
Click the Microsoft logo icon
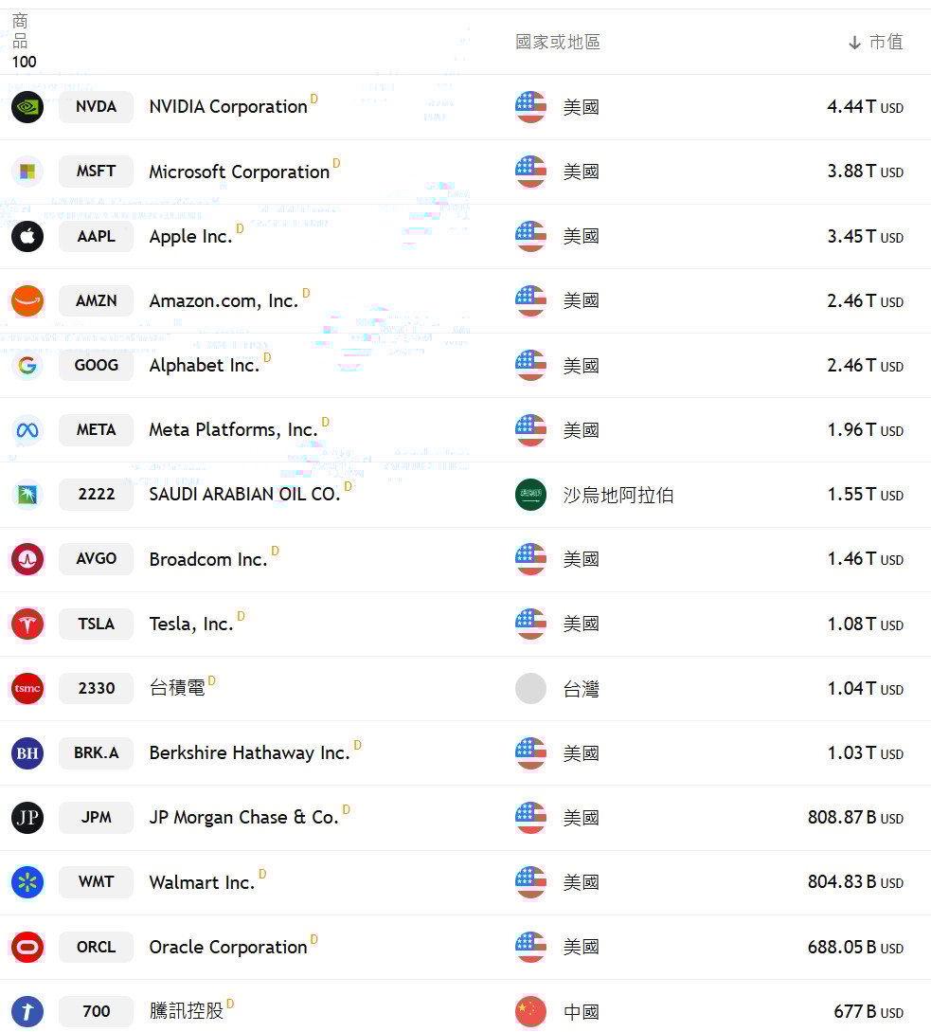point(27,172)
